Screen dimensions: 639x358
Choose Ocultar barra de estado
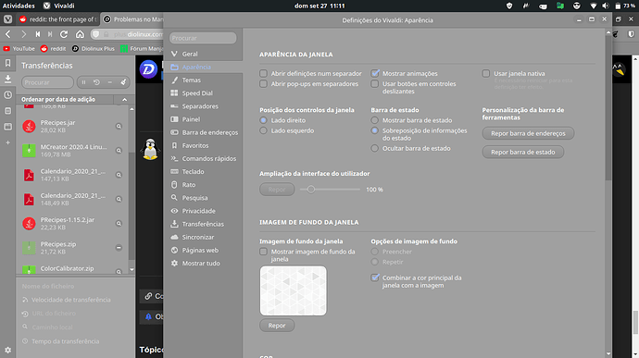tap(374, 148)
